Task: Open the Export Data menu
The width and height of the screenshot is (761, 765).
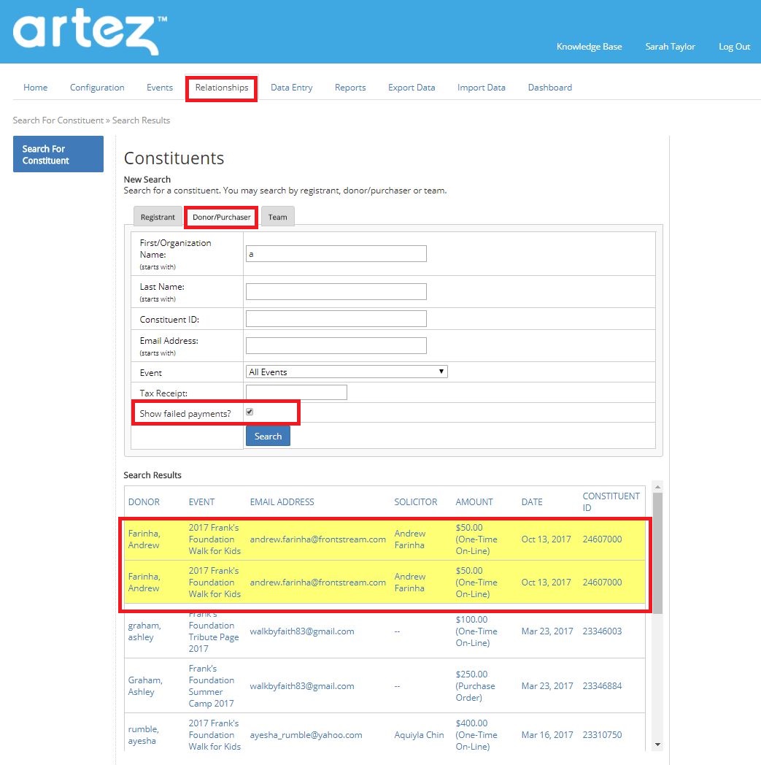Action: tap(412, 88)
